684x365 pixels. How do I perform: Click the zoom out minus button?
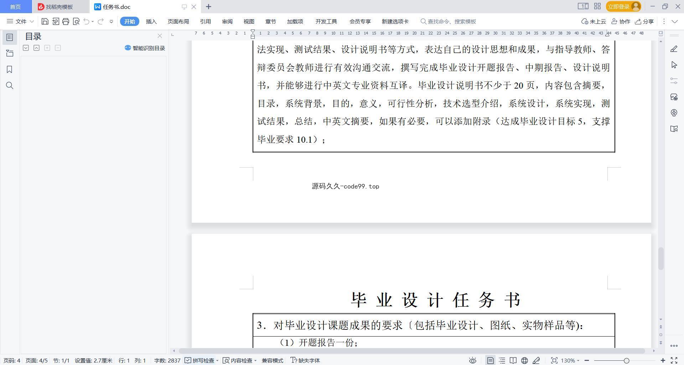(587, 360)
